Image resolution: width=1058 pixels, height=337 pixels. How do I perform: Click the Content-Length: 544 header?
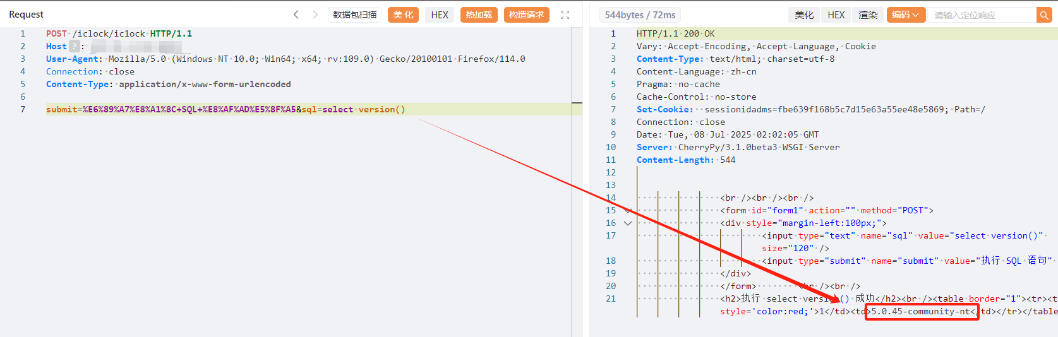(x=686, y=160)
